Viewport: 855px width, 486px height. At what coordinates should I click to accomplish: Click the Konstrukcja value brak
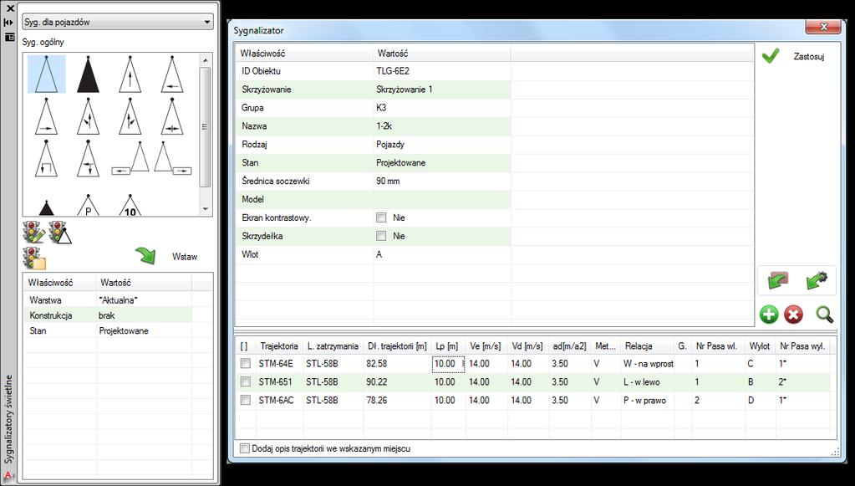[107, 315]
